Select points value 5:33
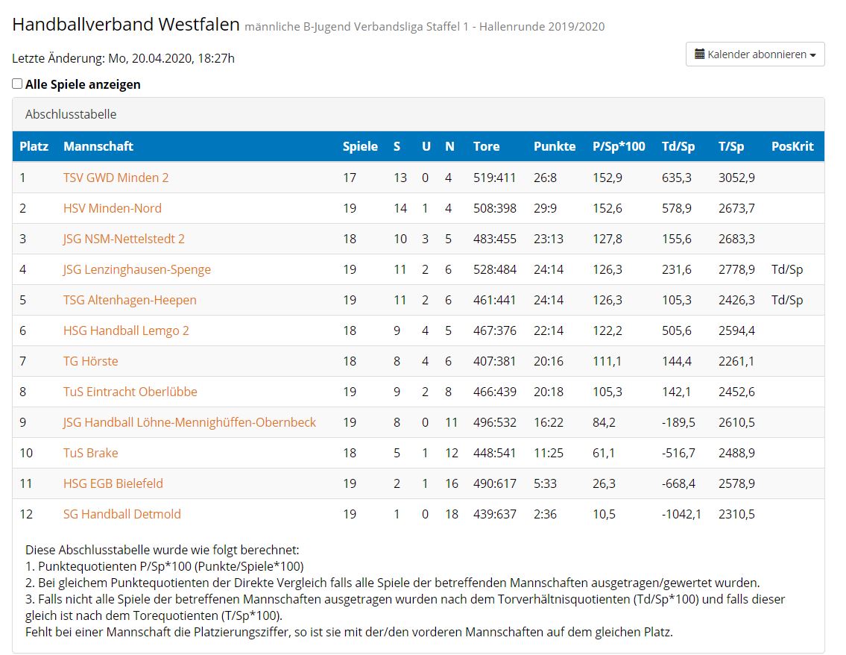The width and height of the screenshot is (846, 655). tap(545, 484)
